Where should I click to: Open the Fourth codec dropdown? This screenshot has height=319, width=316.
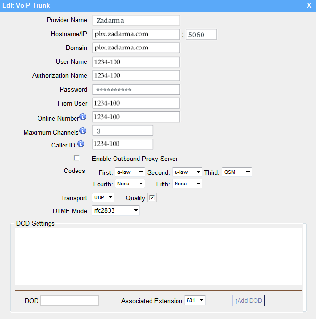pyautogui.click(x=130, y=184)
